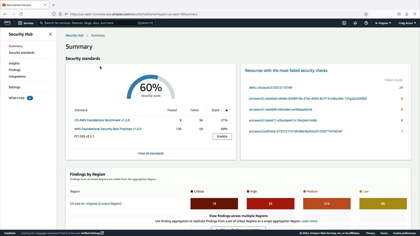Open Findings in the sidebar

coord(14,70)
